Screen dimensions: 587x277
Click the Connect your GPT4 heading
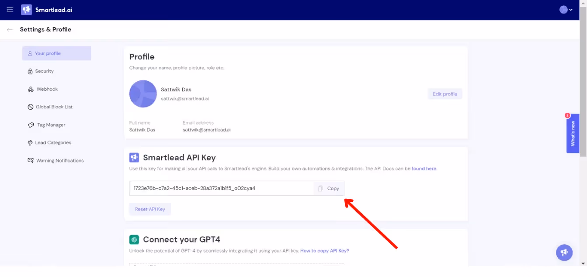click(x=182, y=239)
